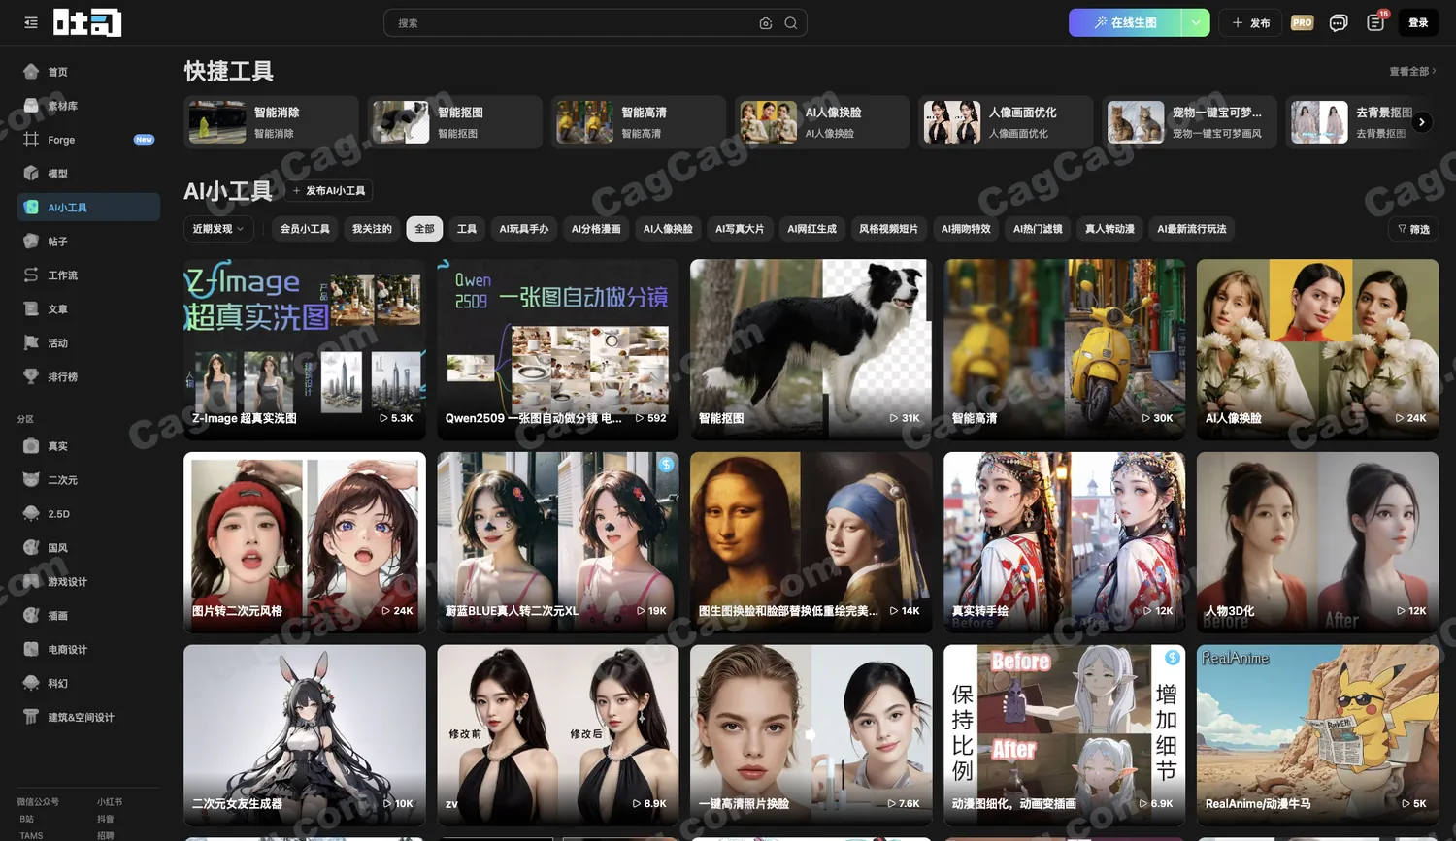Image resolution: width=1456 pixels, height=841 pixels.
Task: Open 游戏设计 category in sidebar
Action: pyautogui.click(x=88, y=582)
